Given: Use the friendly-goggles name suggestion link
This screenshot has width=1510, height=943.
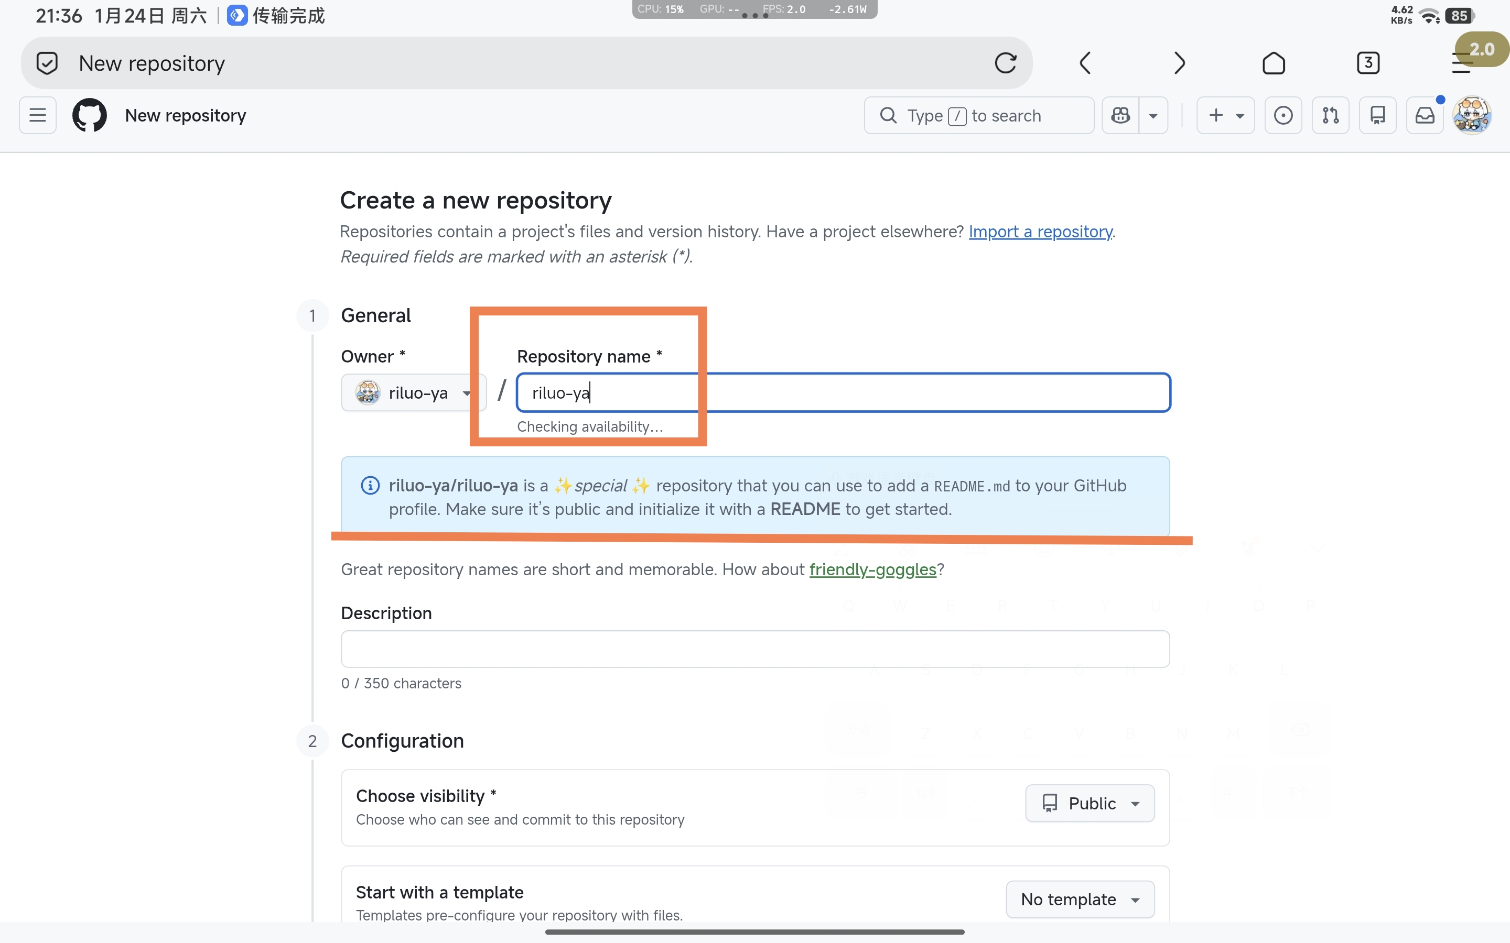Looking at the screenshot, I should (x=872, y=569).
